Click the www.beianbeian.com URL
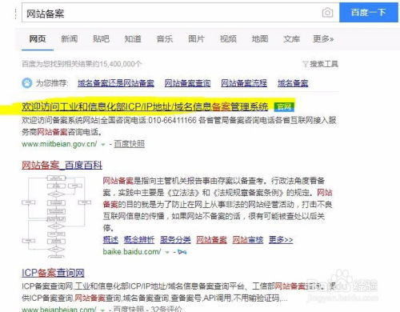Viewport: 400px width, 312px height. [59, 309]
